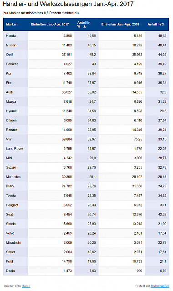173x291 pixels.
Task: Open the Datawrapper link
Action: [160, 286]
